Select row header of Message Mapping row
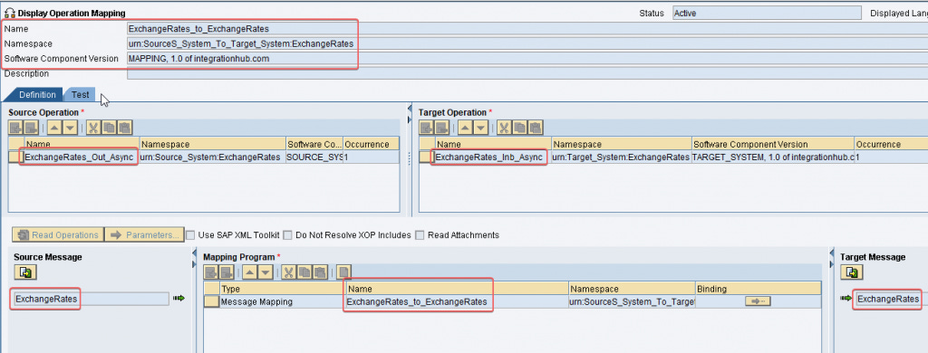The width and height of the screenshot is (928, 353). pos(211,301)
